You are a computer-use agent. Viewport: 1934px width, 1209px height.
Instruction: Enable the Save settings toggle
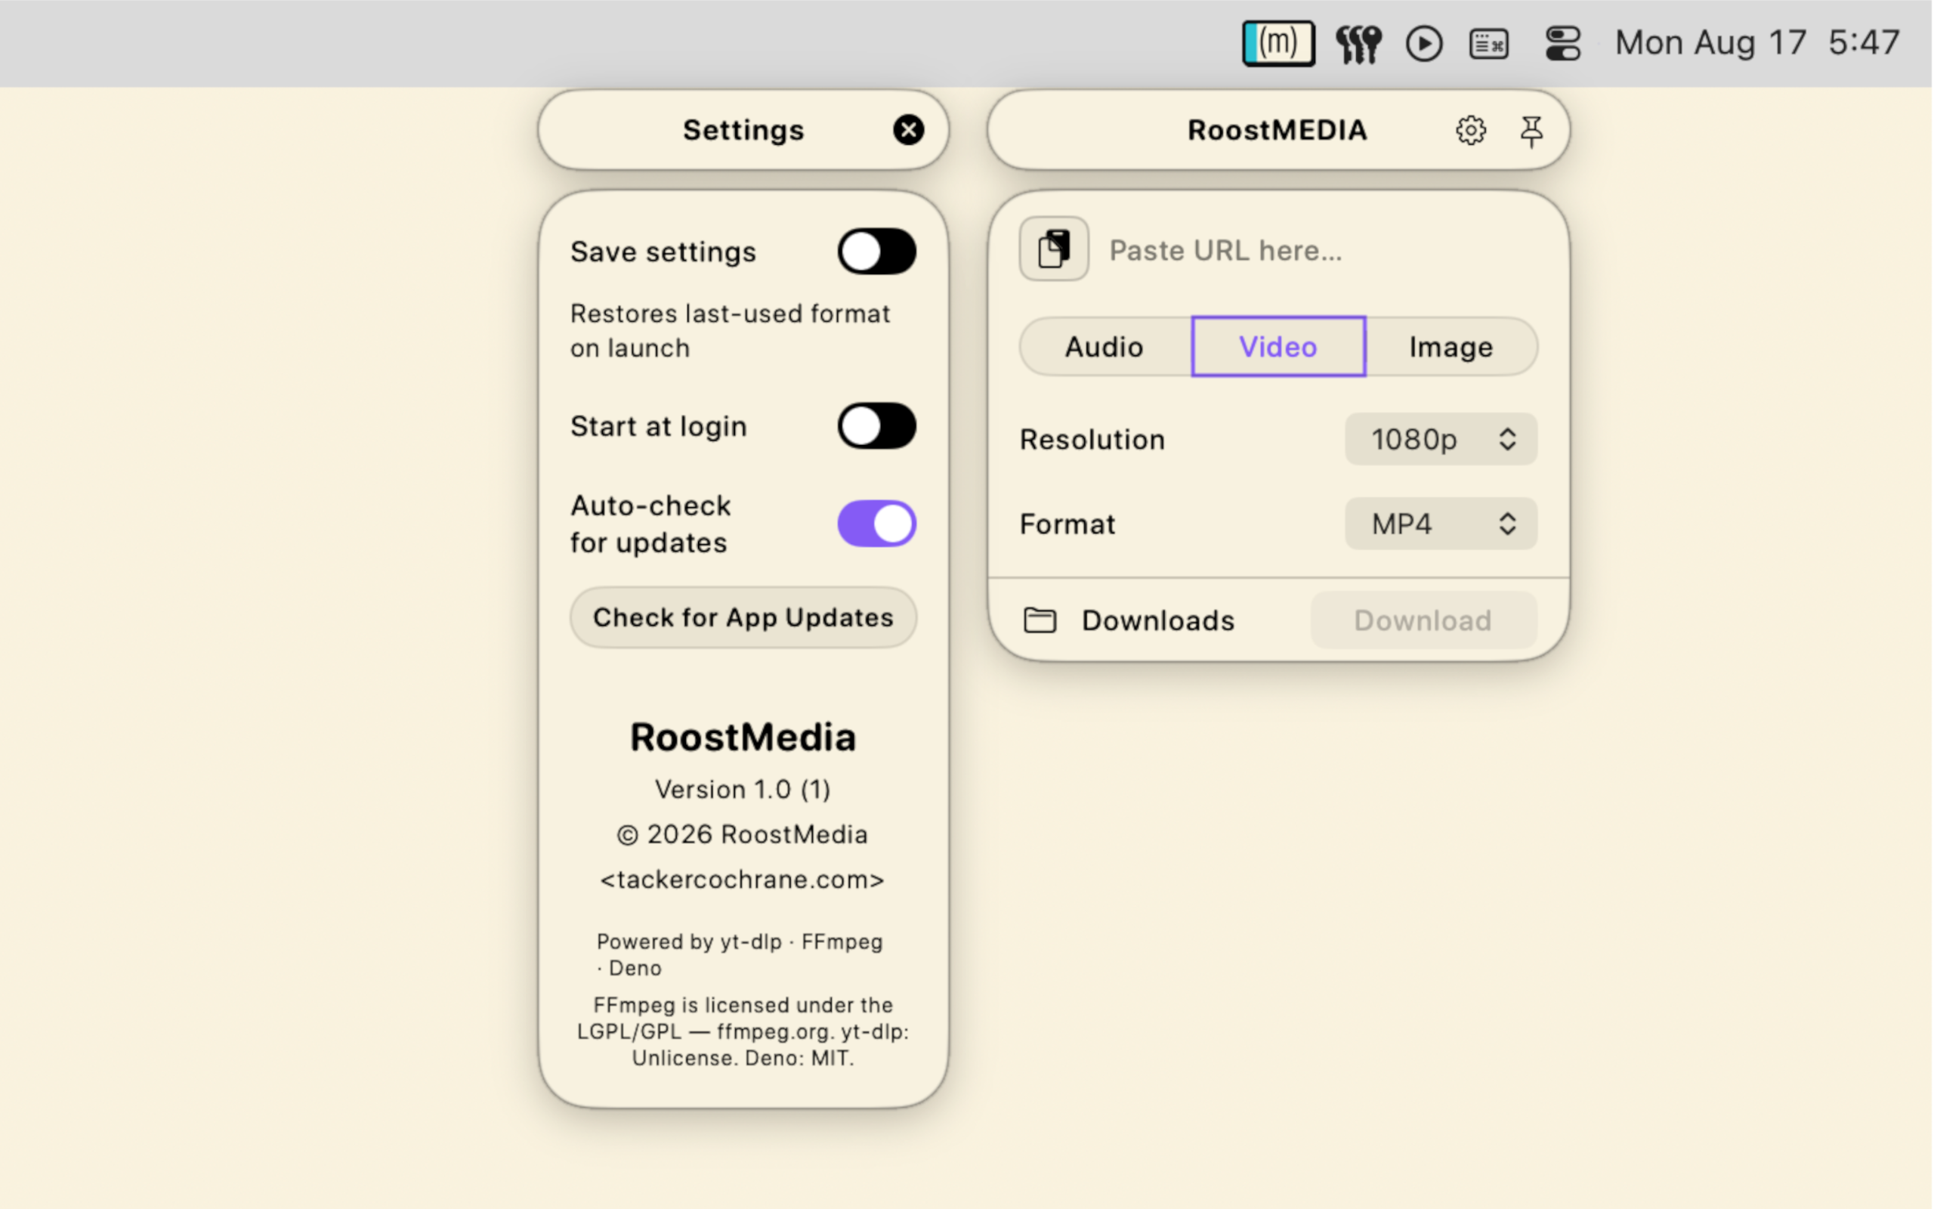tap(876, 252)
